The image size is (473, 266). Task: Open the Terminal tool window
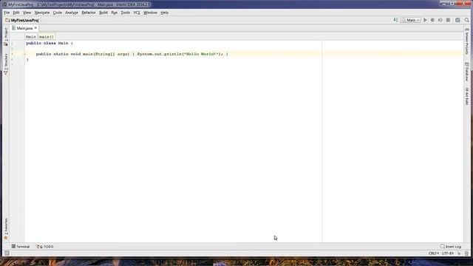click(21, 246)
